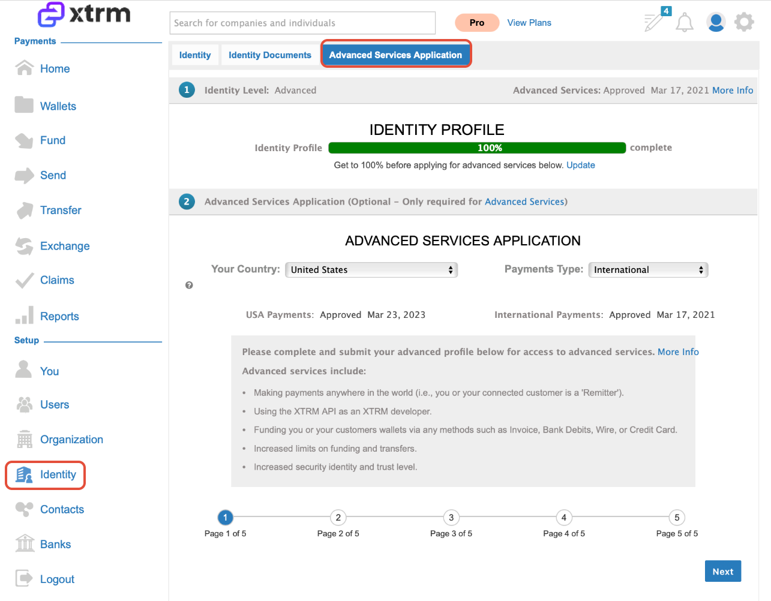Image resolution: width=771 pixels, height=601 pixels.
Task: Open the Advanced Services link in step 2
Action: tap(524, 202)
